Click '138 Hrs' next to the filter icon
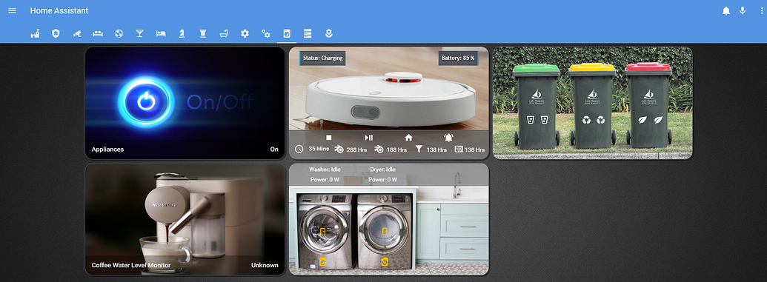The height and width of the screenshot is (282, 767). [x=436, y=150]
